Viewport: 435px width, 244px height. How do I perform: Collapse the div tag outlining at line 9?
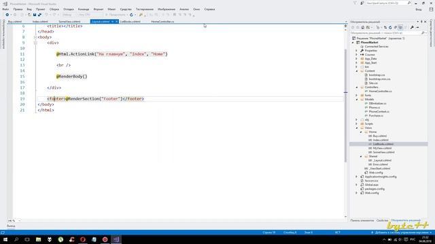pos(35,43)
